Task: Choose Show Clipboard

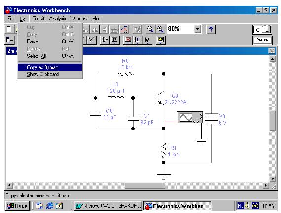Action: click(50, 74)
